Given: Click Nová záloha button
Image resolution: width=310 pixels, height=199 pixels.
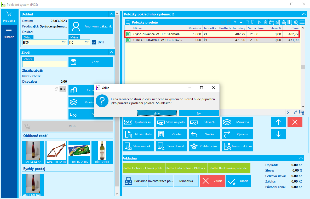Looking at the screenshot, I should click(138, 134).
